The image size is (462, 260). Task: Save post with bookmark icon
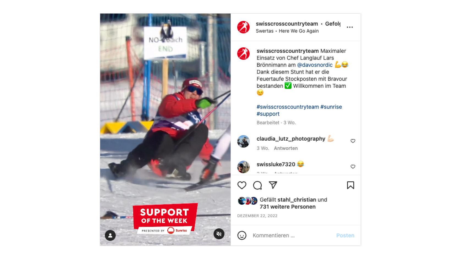click(x=350, y=185)
